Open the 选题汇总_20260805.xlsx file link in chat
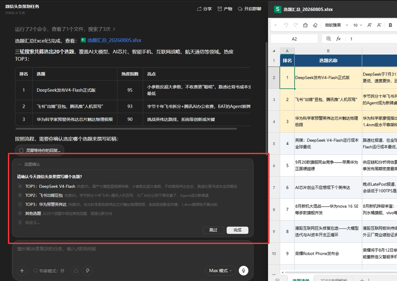The height and width of the screenshot is (281, 397). click(x=114, y=40)
